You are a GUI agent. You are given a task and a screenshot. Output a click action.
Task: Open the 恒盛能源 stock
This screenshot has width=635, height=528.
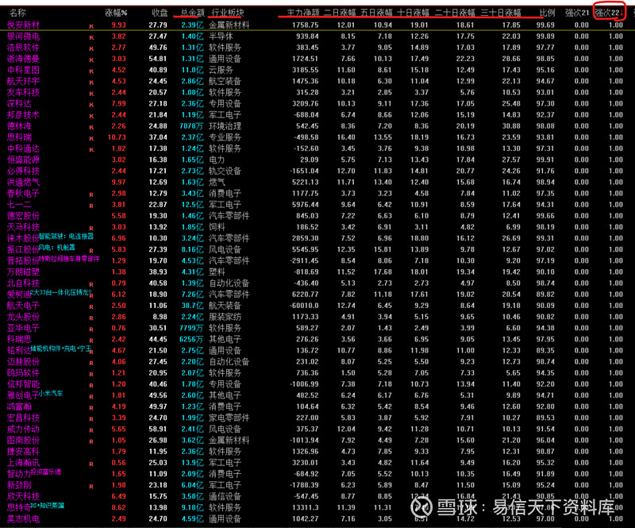[x=24, y=160]
